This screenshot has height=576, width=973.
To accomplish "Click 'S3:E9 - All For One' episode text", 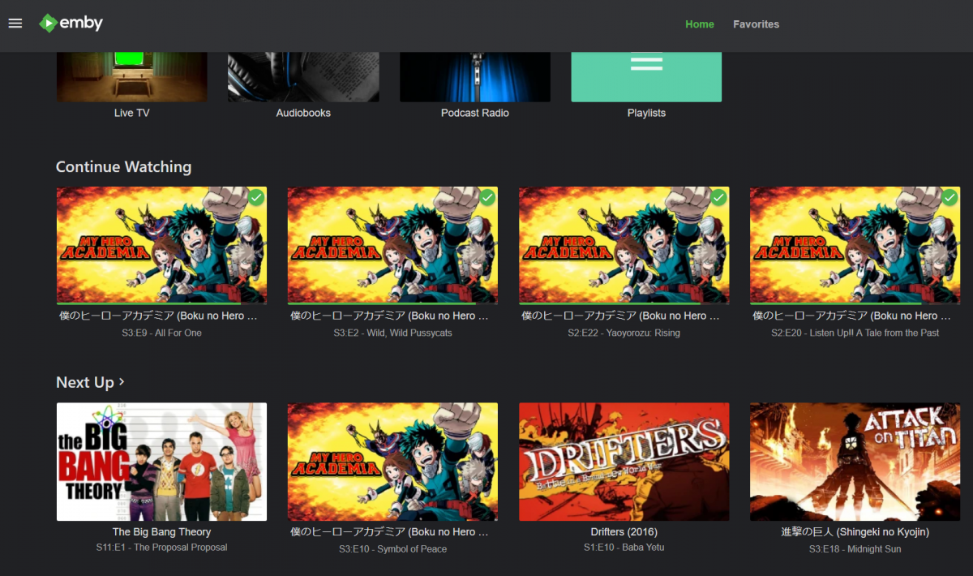I will 161,333.
